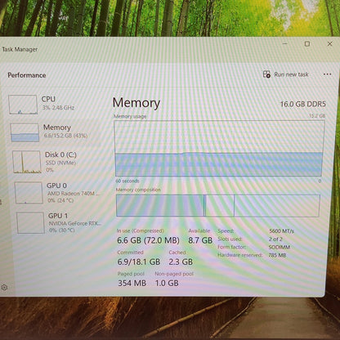Click the 354 MB paged pool value
Viewport: 340px width, 340px height.
(x=132, y=284)
